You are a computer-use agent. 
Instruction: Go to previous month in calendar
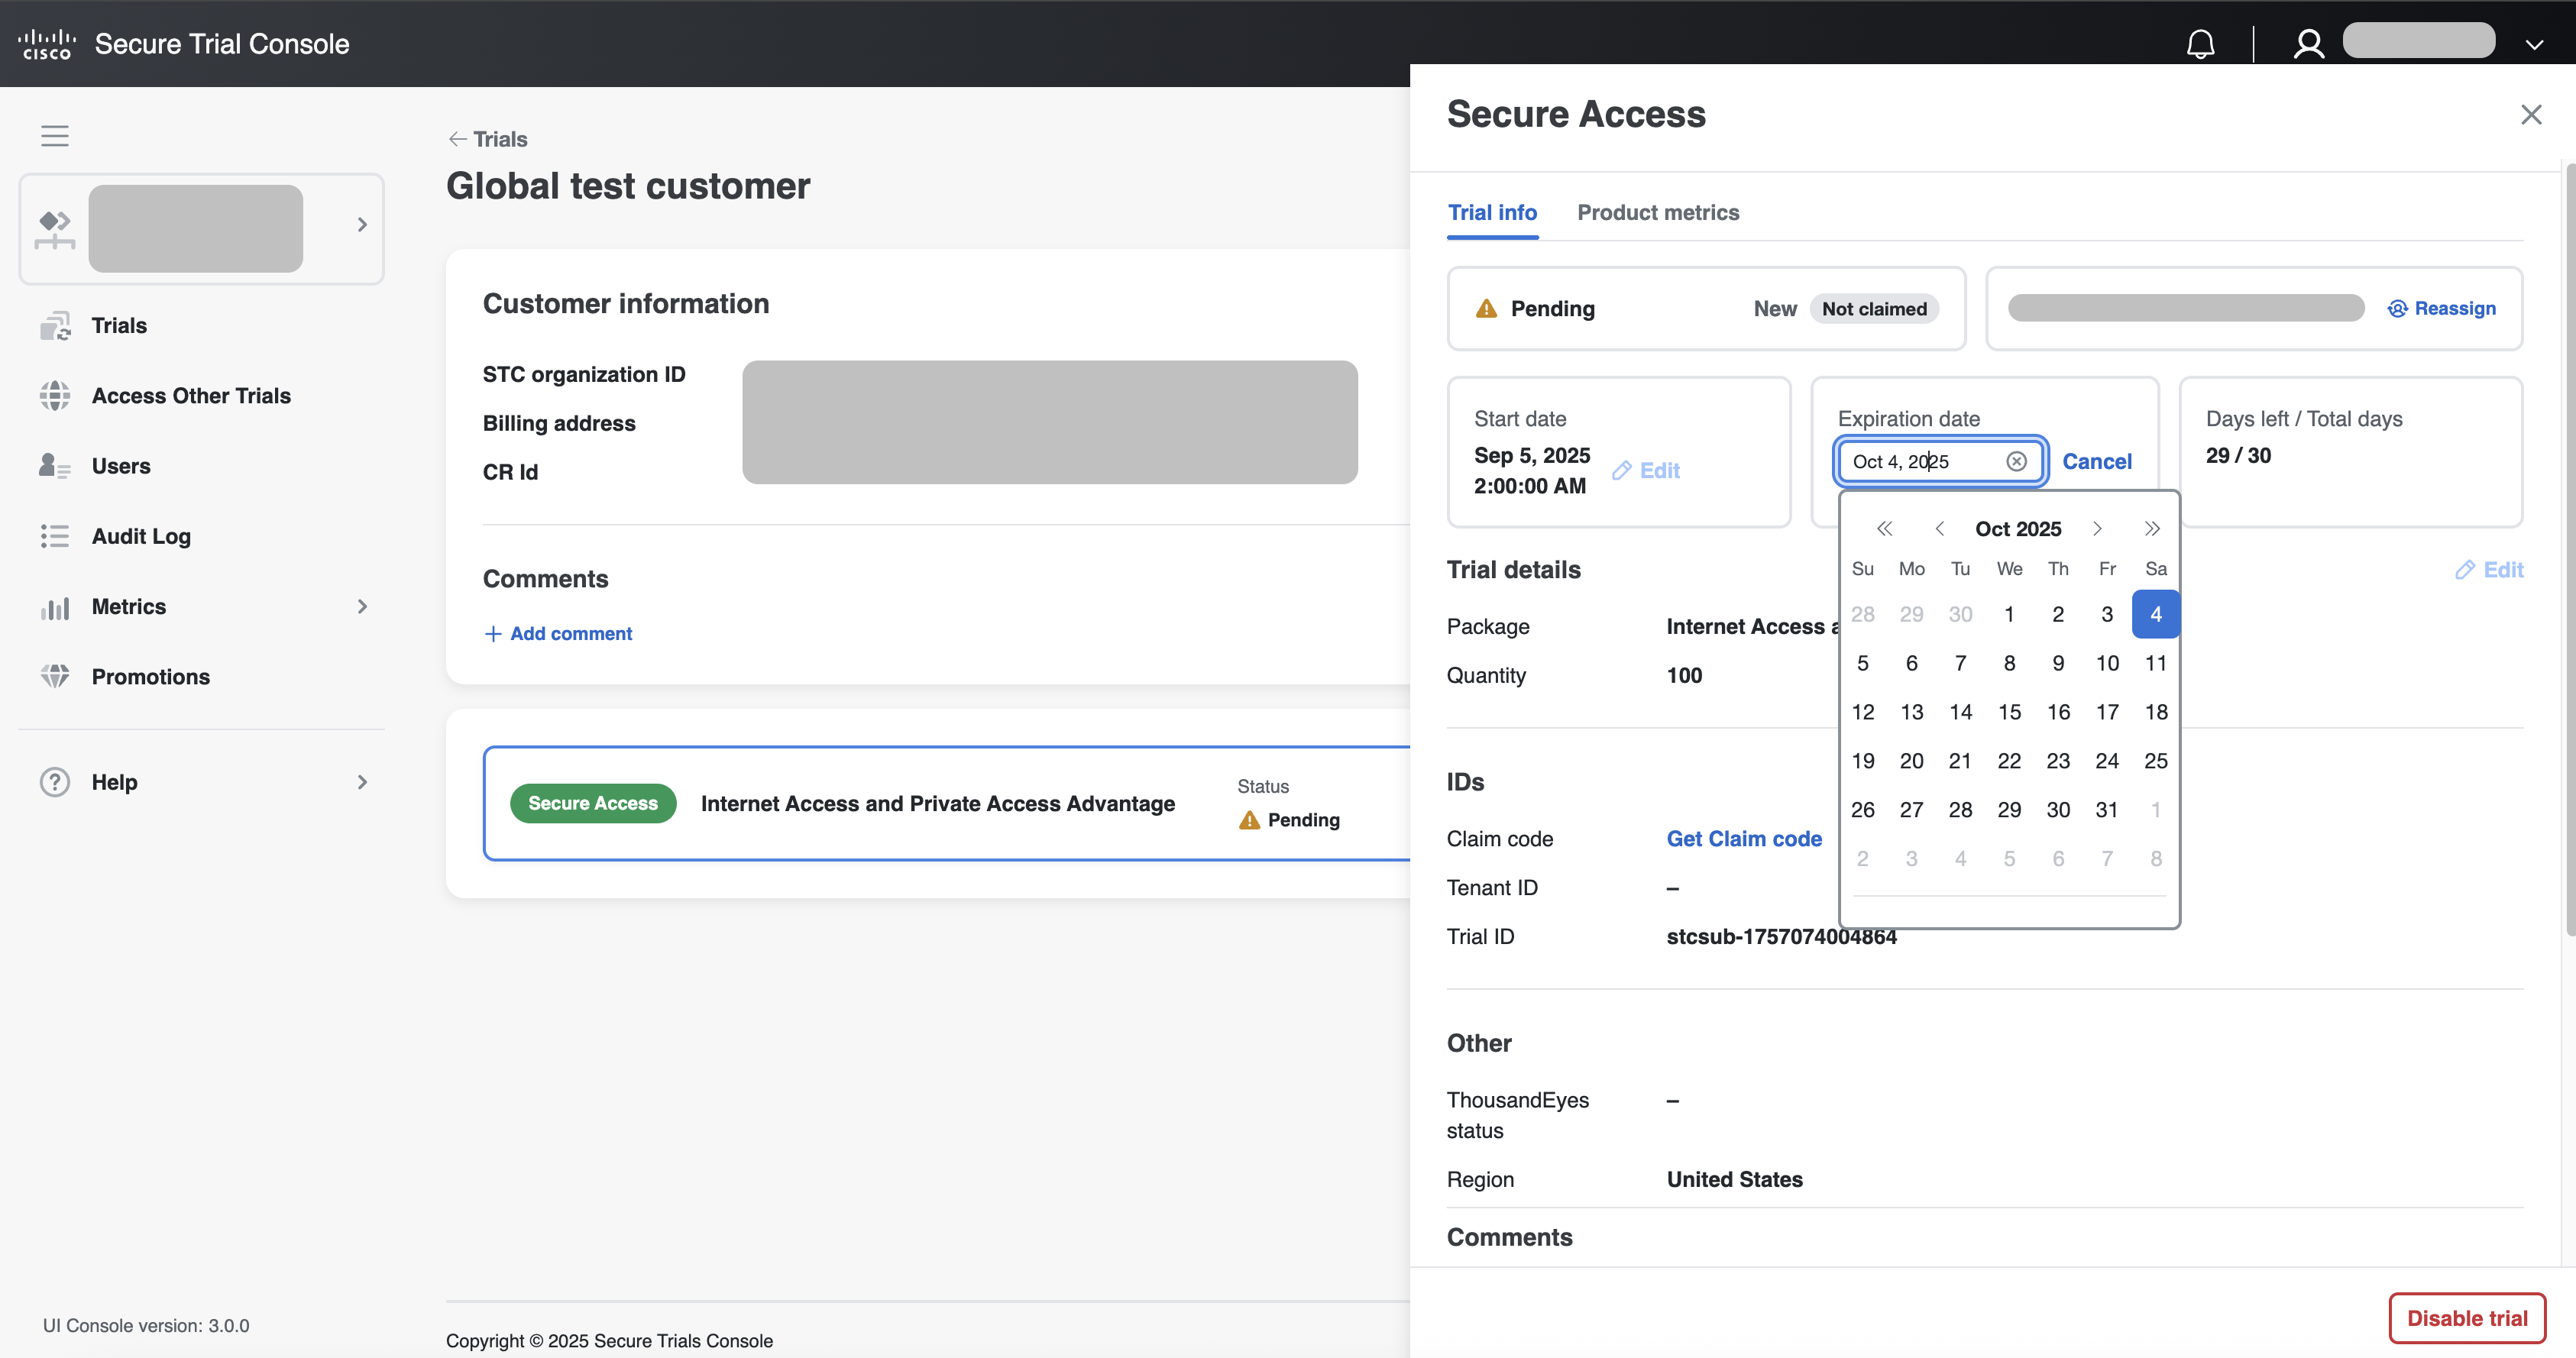point(1939,528)
